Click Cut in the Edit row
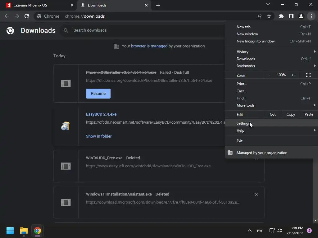 pyautogui.click(x=273, y=114)
